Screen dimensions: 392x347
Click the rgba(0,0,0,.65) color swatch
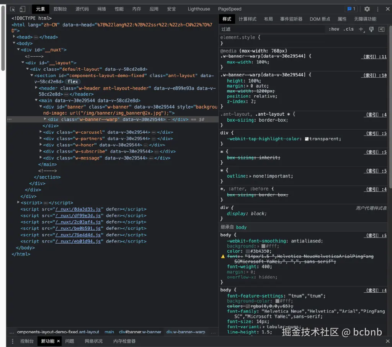click(248, 306)
